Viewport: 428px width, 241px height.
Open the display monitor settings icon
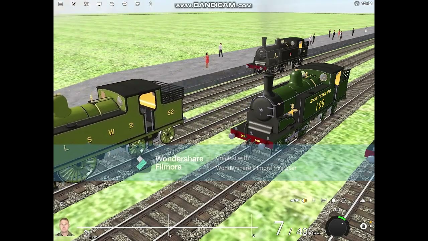[99, 4]
